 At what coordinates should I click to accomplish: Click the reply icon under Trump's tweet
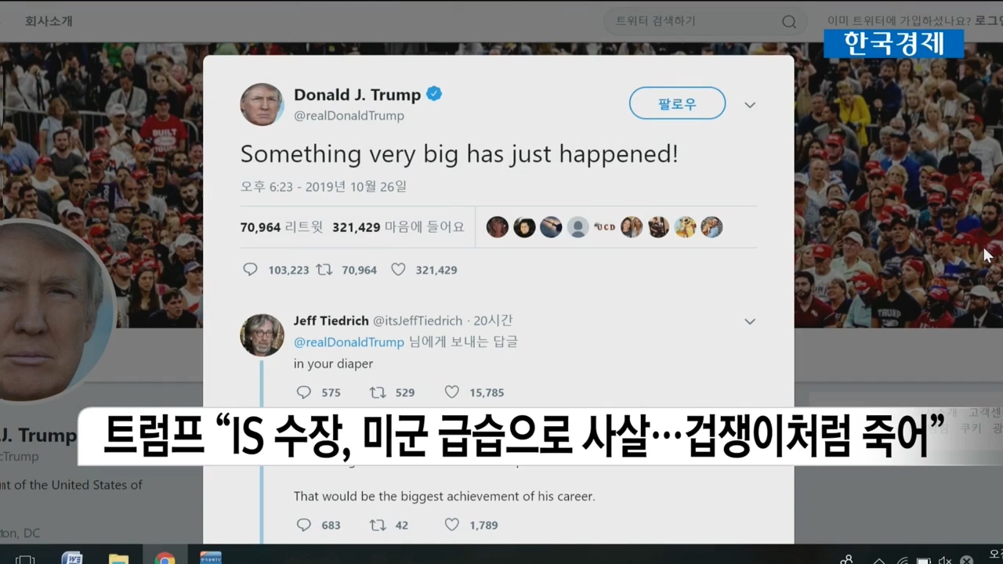250,269
